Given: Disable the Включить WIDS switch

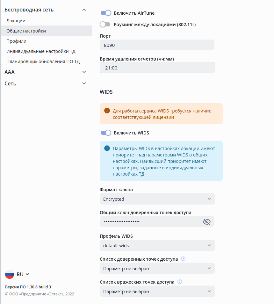Looking at the screenshot, I should tap(105, 133).
